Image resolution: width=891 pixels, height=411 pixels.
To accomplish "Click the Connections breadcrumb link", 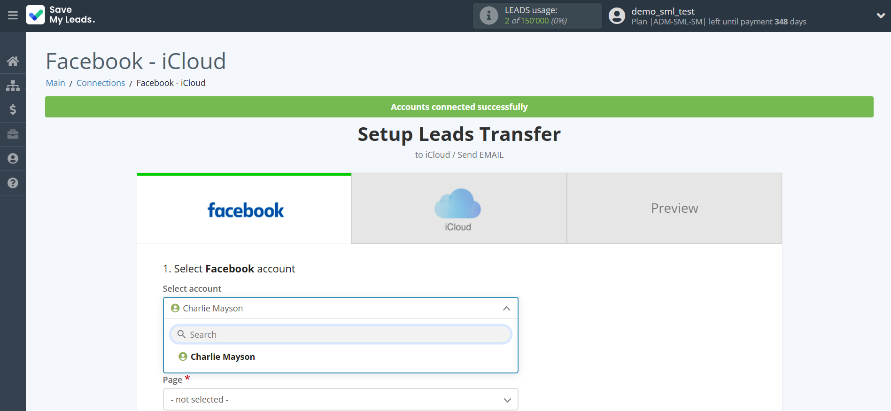I will [101, 83].
